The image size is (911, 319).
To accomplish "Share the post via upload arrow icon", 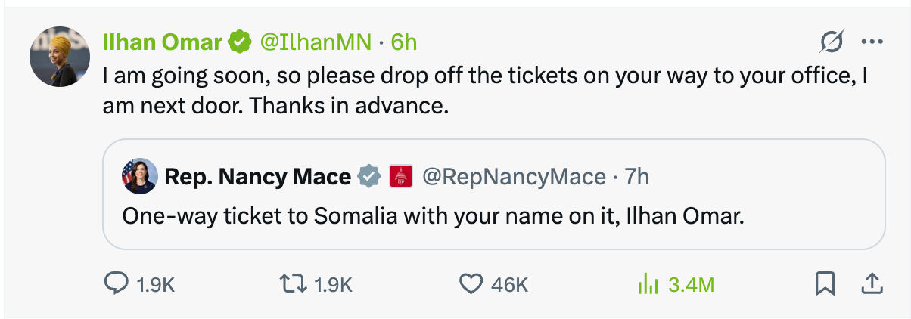I will (872, 284).
